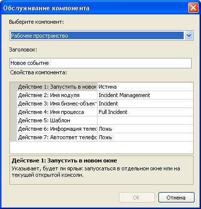The height and width of the screenshot is (209, 201).
Task: Click the Incident Management value cell
Action: [x=145, y=95]
